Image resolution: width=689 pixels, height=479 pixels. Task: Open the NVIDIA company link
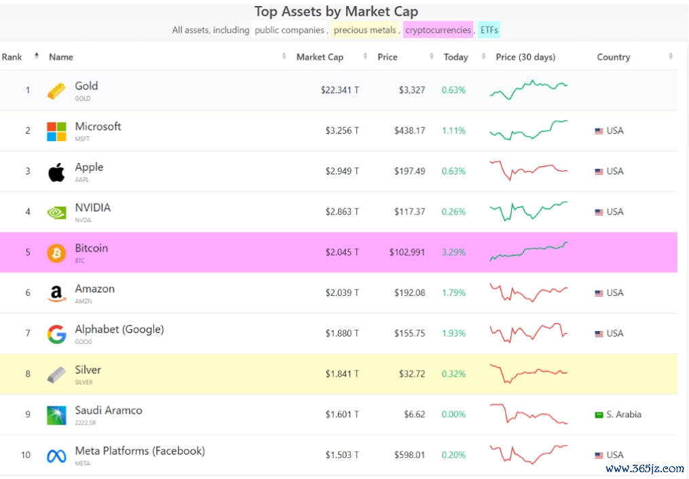coord(93,208)
